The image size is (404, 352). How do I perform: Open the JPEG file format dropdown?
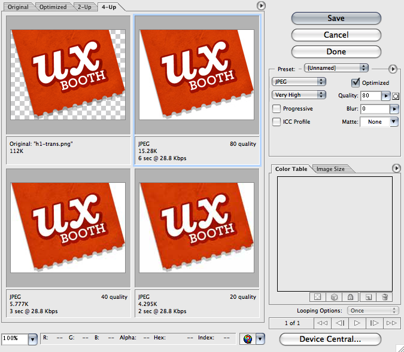(299, 81)
